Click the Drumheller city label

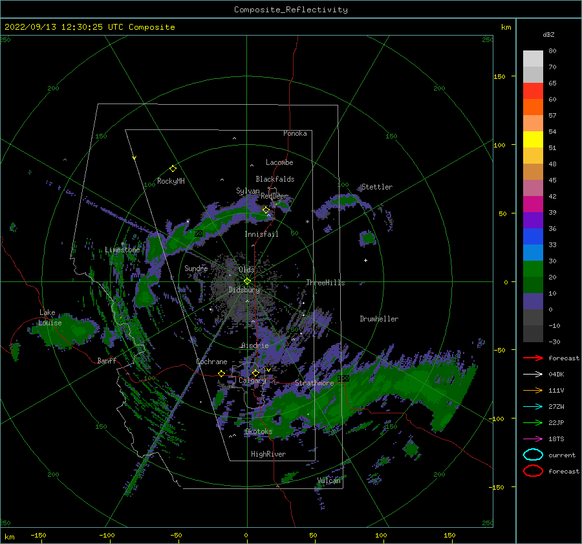(379, 319)
